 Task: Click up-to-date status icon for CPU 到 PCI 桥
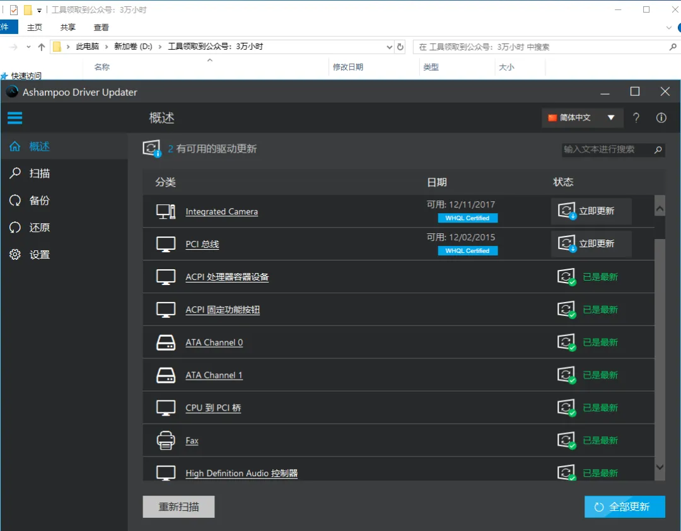click(566, 407)
